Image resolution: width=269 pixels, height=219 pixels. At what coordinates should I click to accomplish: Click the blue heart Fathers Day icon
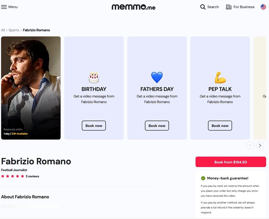(157, 77)
